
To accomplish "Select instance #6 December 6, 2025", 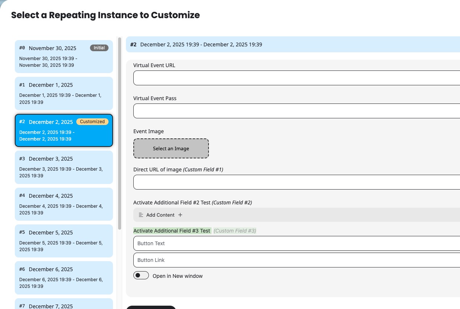I will click(x=64, y=277).
